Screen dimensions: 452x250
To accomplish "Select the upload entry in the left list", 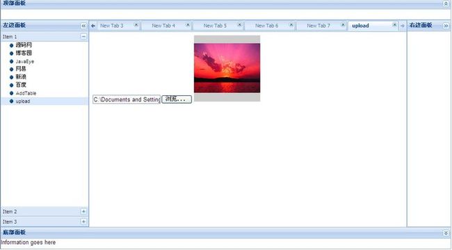I will [23, 101].
